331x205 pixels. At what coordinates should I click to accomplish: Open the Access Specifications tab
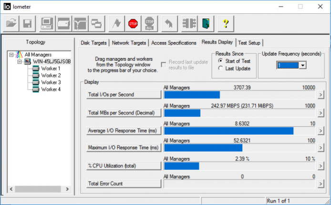coord(174,43)
